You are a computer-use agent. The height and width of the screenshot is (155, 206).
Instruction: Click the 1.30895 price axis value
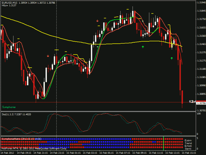201,94
